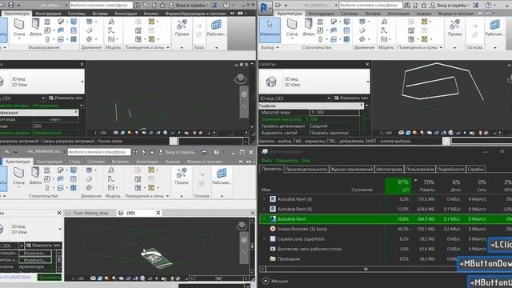Select the Изменить tool in the top-right Revit window
The width and height of the screenshot is (512, 288).
pos(270,30)
